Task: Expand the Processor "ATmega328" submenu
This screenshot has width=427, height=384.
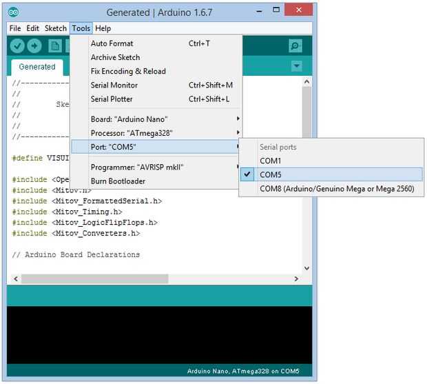Action: click(156, 133)
